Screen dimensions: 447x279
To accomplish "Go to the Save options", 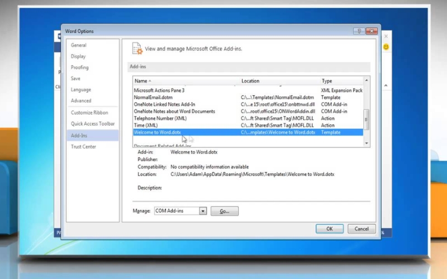I will pyautogui.click(x=75, y=79).
